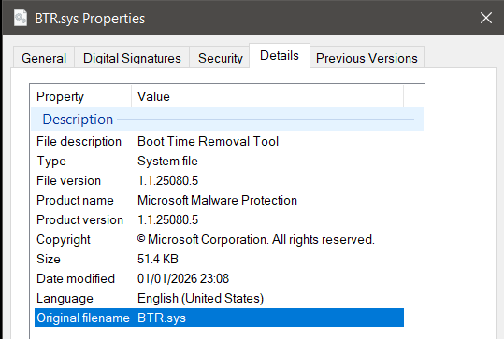Close the BTR.sys Properties window
The width and height of the screenshot is (504, 339).
point(486,18)
